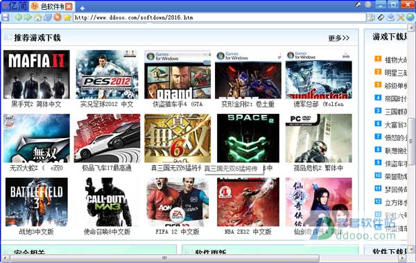
Task: Add page to favorites with star icon
Action: (67, 17)
